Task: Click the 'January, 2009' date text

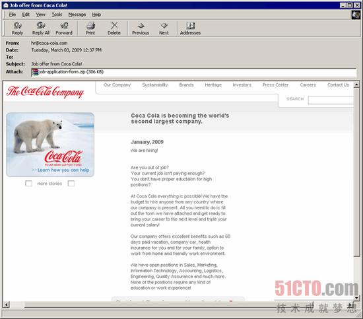Action: [147, 142]
